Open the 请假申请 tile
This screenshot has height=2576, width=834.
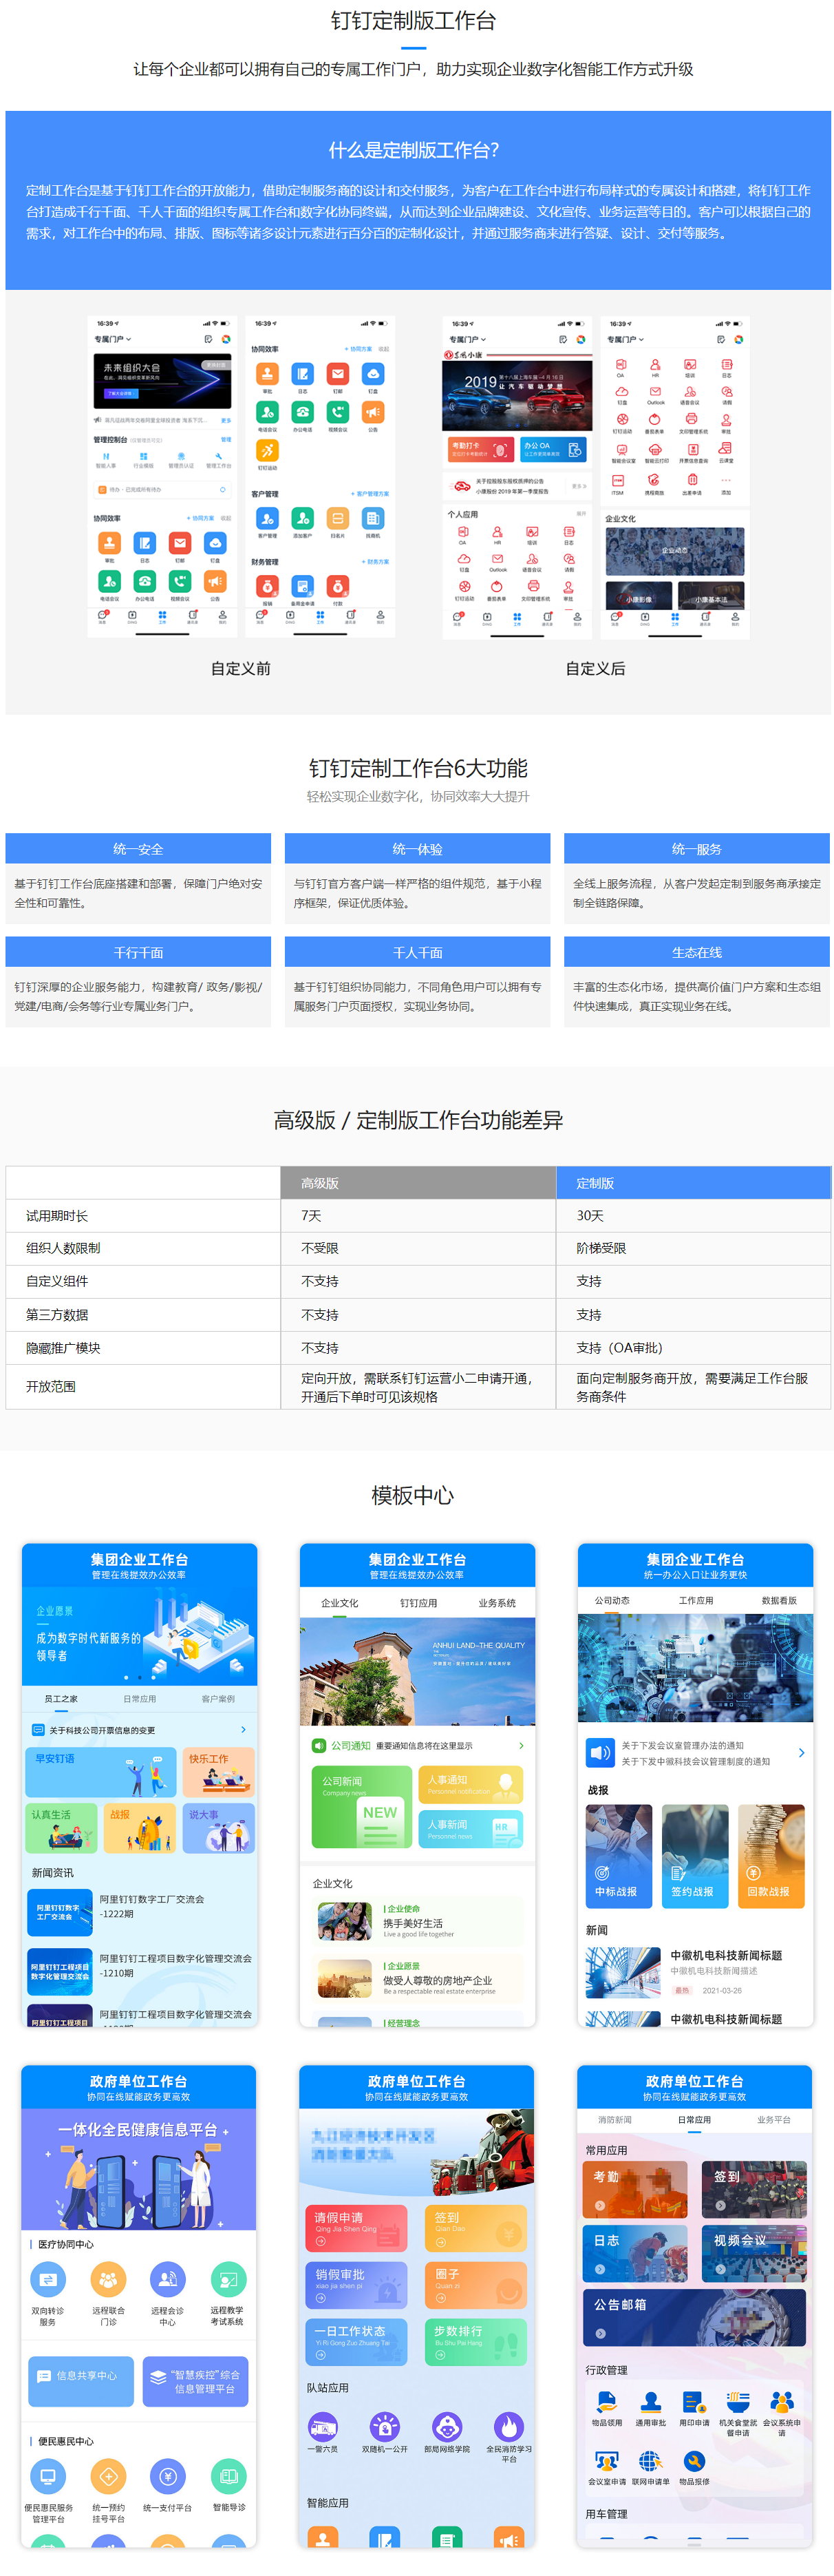click(358, 2227)
